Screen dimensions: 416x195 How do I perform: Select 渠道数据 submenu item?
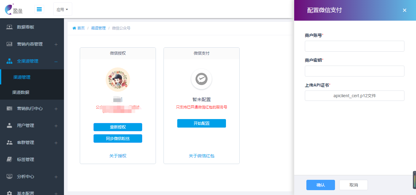[x=32, y=92]
